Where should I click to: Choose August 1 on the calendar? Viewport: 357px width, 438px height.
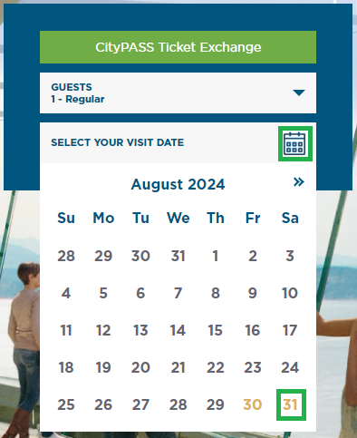(216, 256)
